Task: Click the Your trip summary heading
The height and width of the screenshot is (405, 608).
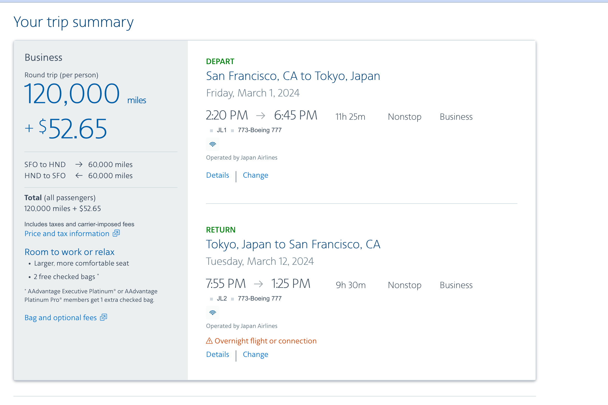Action: click(x=73, y=22)
